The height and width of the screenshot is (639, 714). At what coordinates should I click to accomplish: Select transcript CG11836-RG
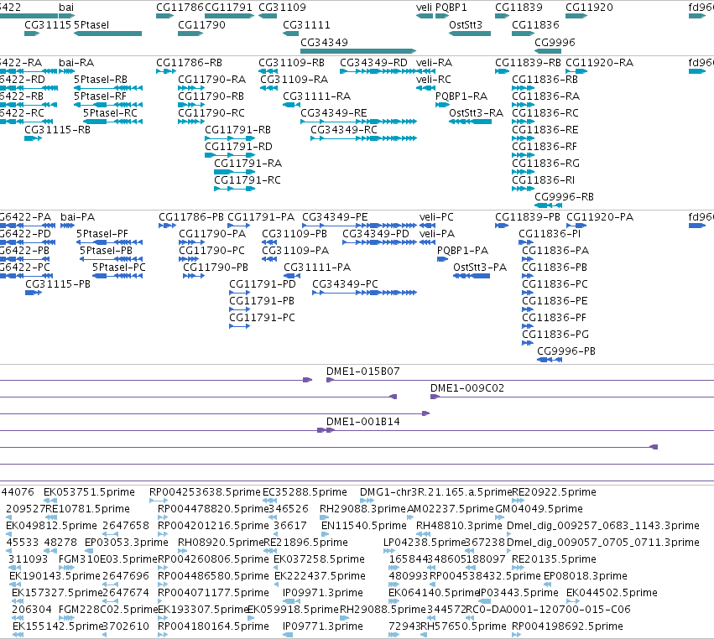(545, 164)
